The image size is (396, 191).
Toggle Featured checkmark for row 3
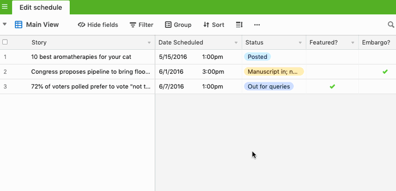tap(332, 87)
